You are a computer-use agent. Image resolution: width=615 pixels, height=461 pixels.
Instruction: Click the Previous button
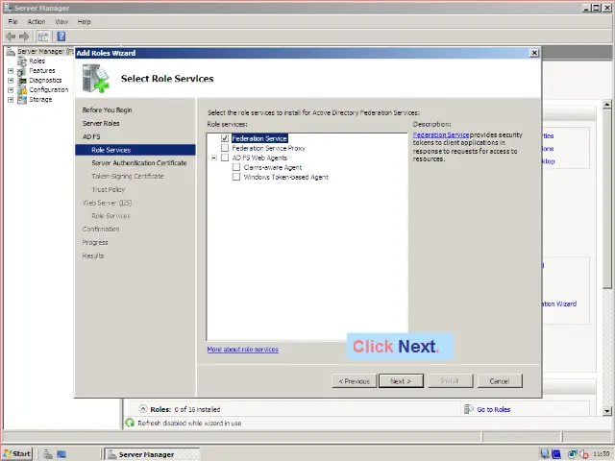(355, 381)
